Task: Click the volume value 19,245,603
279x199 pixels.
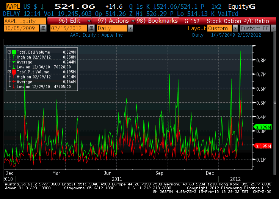Action: pyautogui.click(x=75, y=14)
